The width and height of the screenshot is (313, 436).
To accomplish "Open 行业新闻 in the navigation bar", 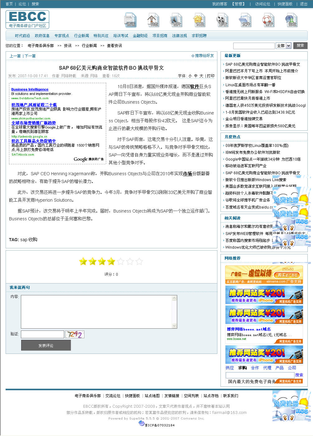I will (x=81, y=36).
